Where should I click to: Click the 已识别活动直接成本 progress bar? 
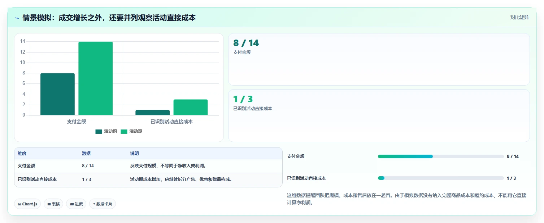441,178
